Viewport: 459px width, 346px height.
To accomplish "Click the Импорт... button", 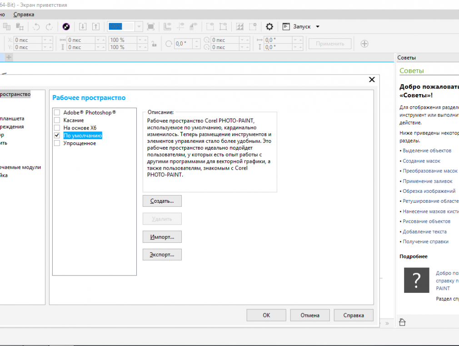I will (x=162, y=237).
